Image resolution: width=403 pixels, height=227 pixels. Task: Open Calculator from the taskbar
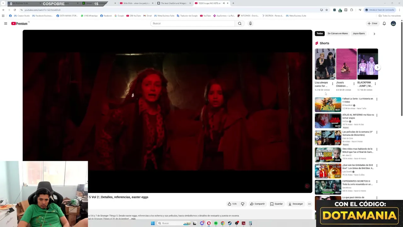pyautogui.click(x=250, y=223)
